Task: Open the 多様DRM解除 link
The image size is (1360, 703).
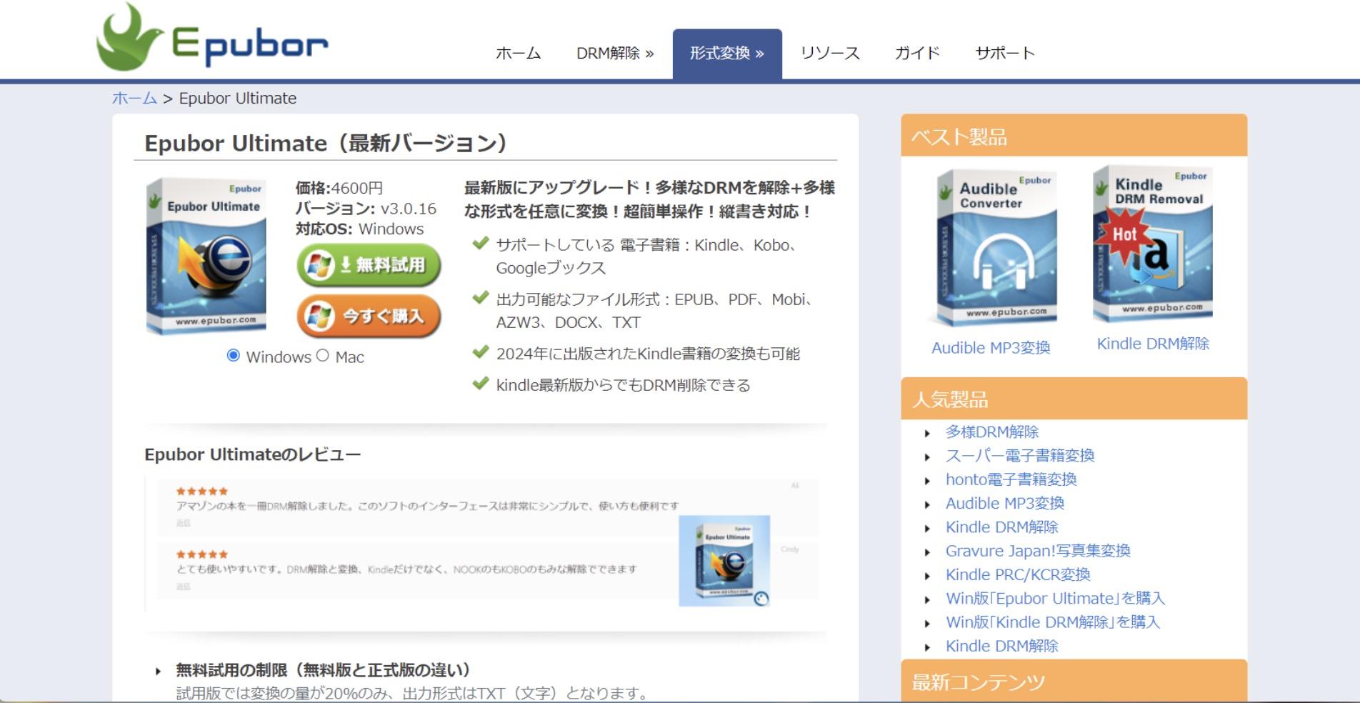Action: [992, 432]
